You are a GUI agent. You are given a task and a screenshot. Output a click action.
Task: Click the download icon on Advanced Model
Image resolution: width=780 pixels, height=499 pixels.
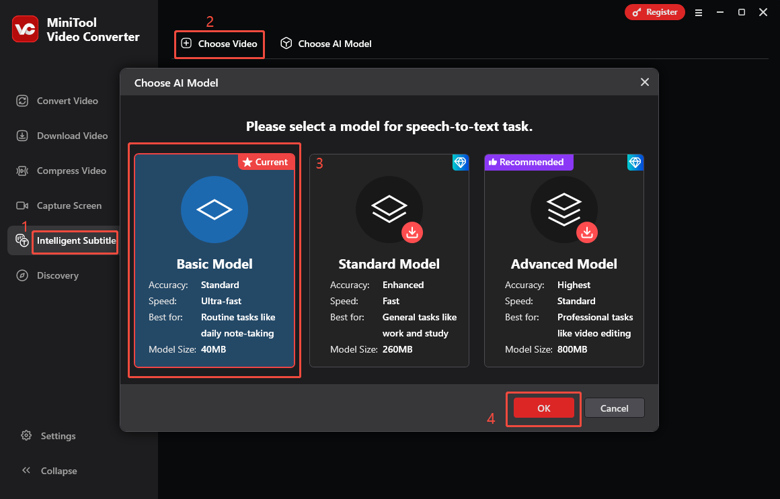coord(587,232)
